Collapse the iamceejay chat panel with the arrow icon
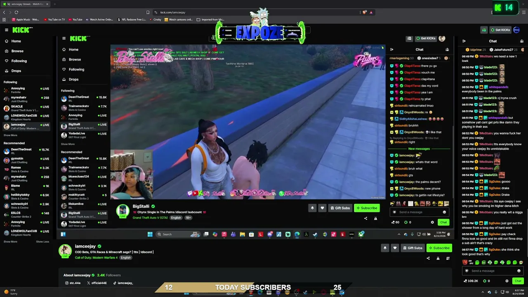 (464, 41)
